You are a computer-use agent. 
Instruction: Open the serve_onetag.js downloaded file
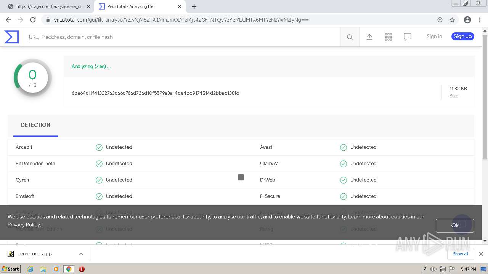click(x=35, y=254)
